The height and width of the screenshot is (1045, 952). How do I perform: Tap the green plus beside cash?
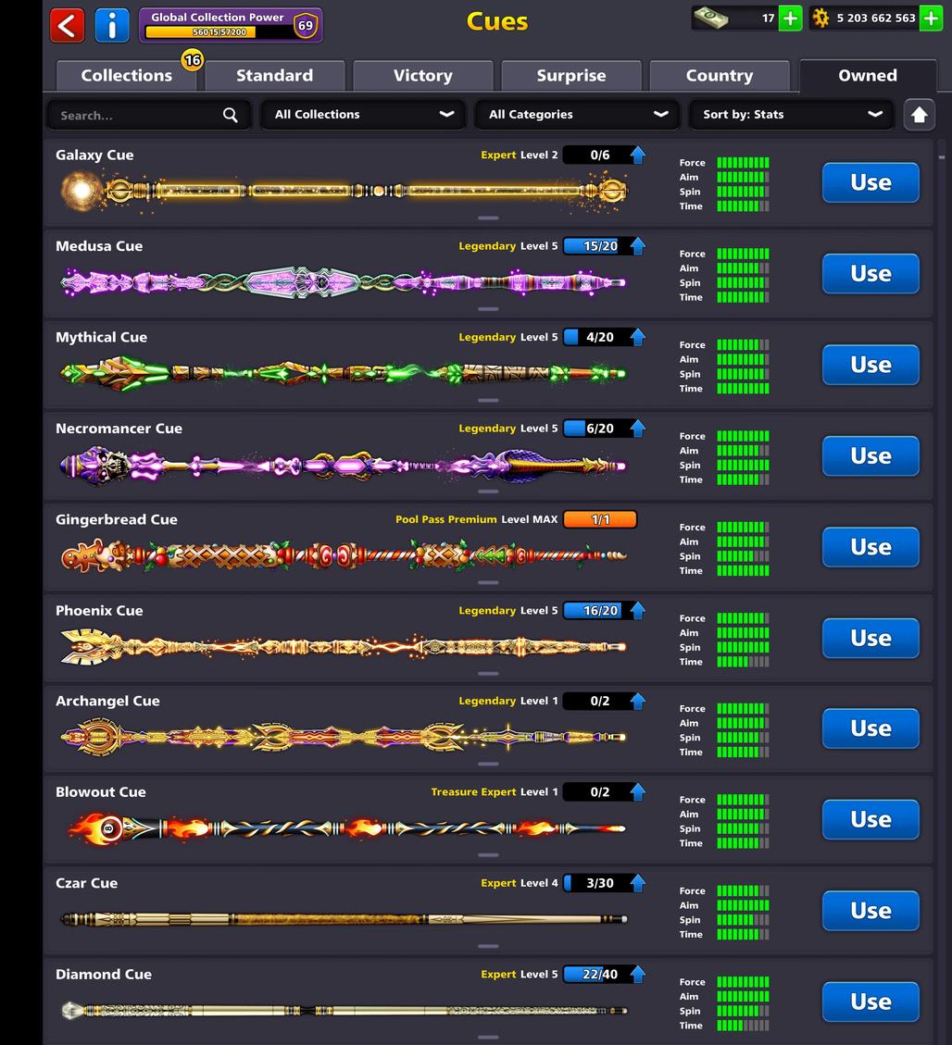[x=790, y=18]
